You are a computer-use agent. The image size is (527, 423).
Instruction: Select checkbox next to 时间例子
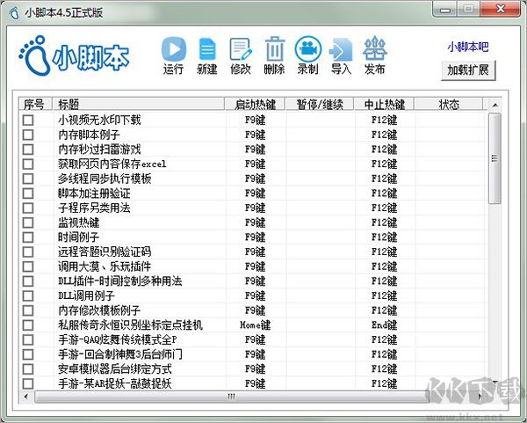point(28,237)
